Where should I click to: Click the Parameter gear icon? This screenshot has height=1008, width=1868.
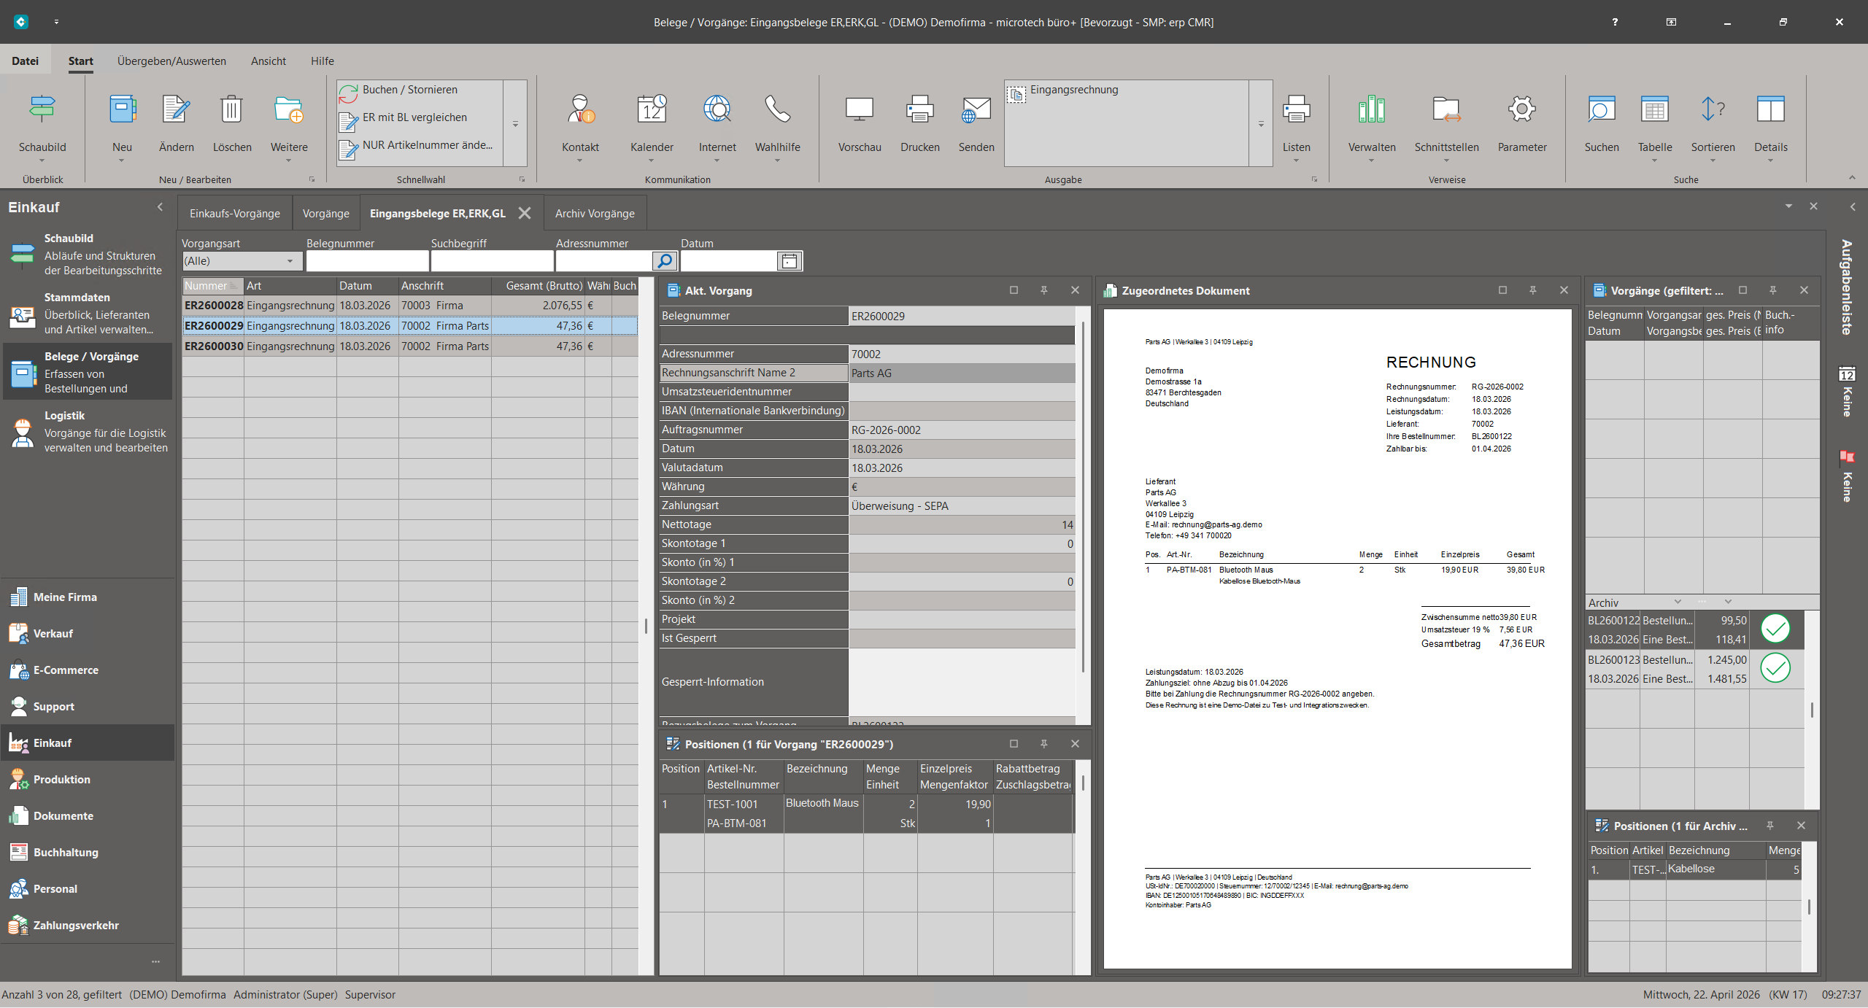[1521, 109]
